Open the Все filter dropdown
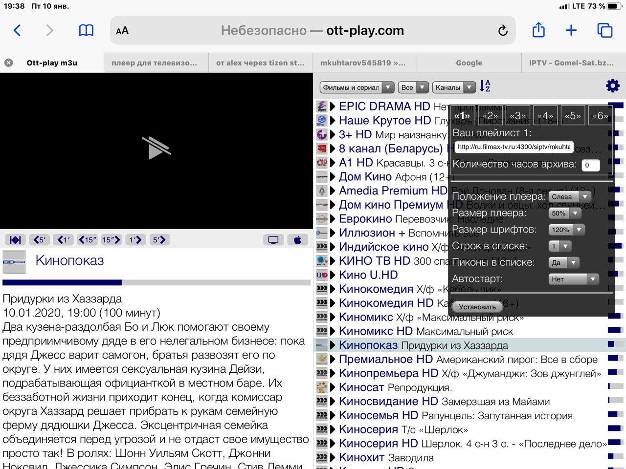626x469 pixels. click(414, 87)
